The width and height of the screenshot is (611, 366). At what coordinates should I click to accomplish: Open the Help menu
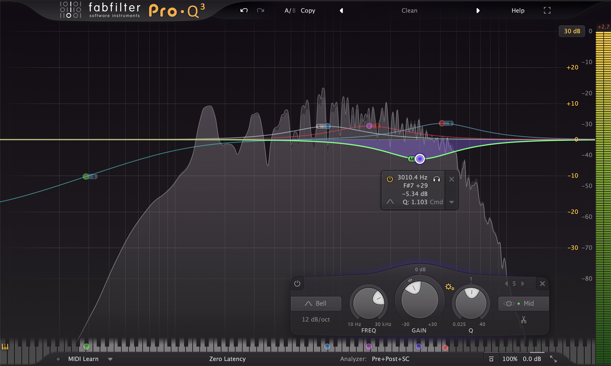coord(518,11)
